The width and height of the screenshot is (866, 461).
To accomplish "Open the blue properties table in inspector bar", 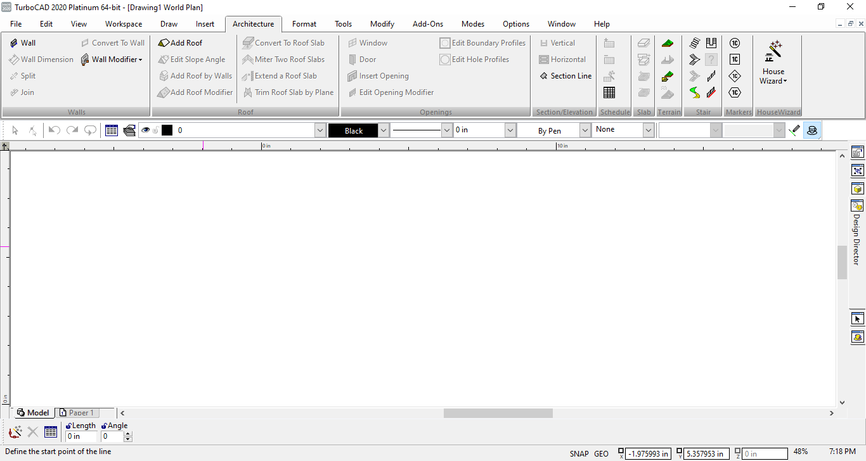I will point(51,432).
